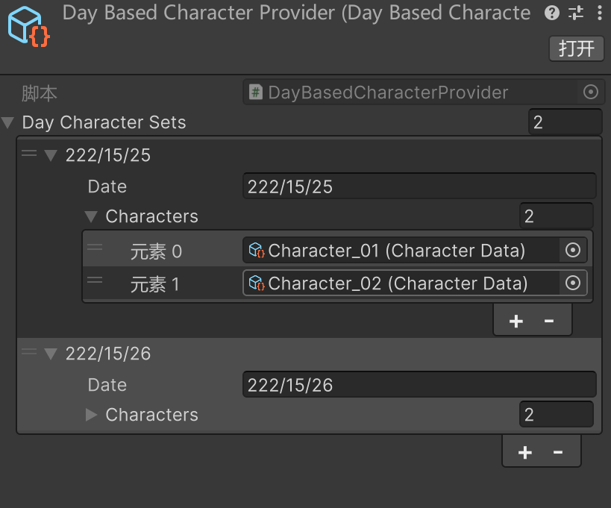Remove a day set with bottom minus button
Image resolution: width=611 pixels, height=508 pixels.
tap(557, 452)
